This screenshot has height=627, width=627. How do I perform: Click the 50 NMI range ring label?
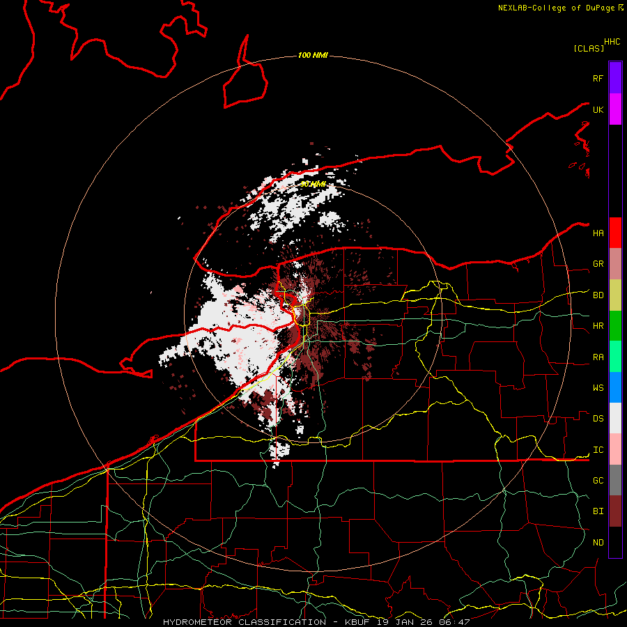(x=313, y=184)
